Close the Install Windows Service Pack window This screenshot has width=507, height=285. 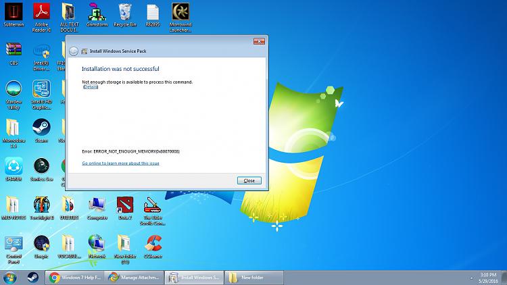pyautogui.click(x=259, y=41)
